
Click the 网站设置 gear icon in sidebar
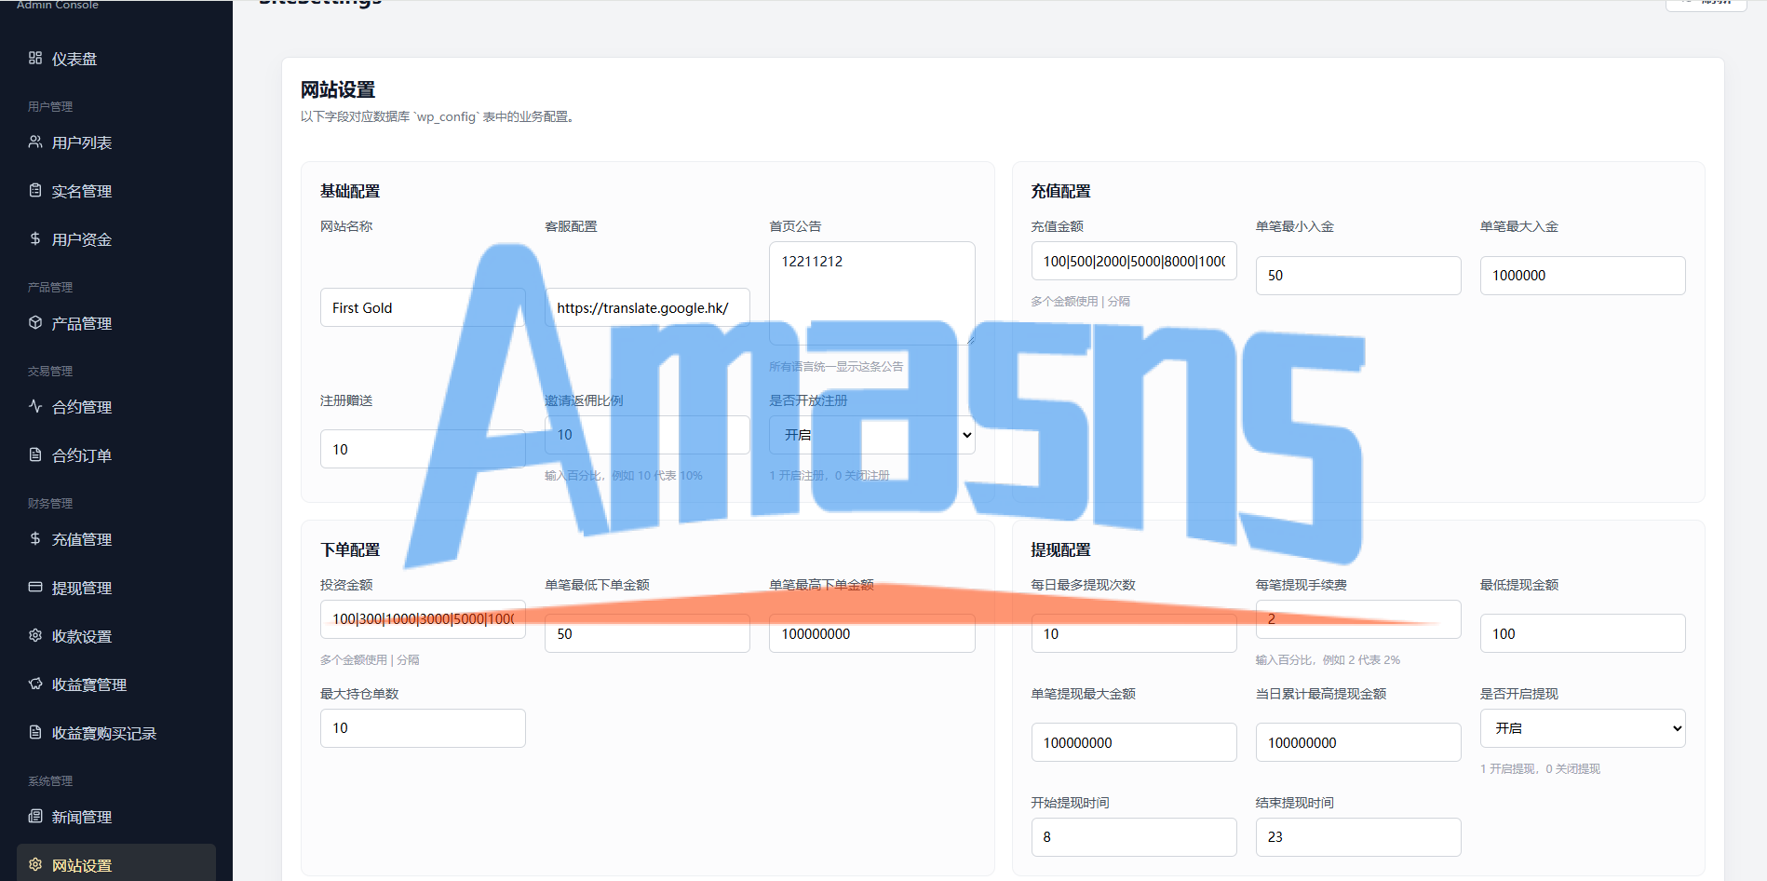35,864
